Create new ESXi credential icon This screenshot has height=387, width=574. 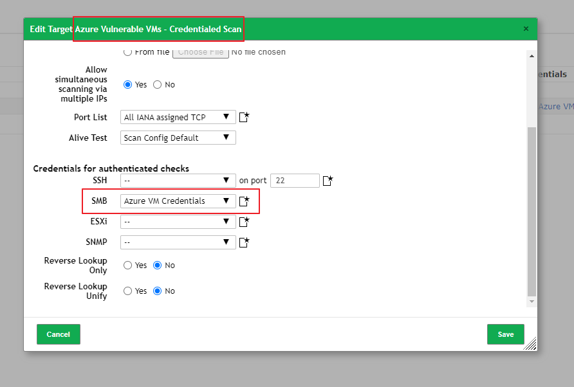pos(244,222)
